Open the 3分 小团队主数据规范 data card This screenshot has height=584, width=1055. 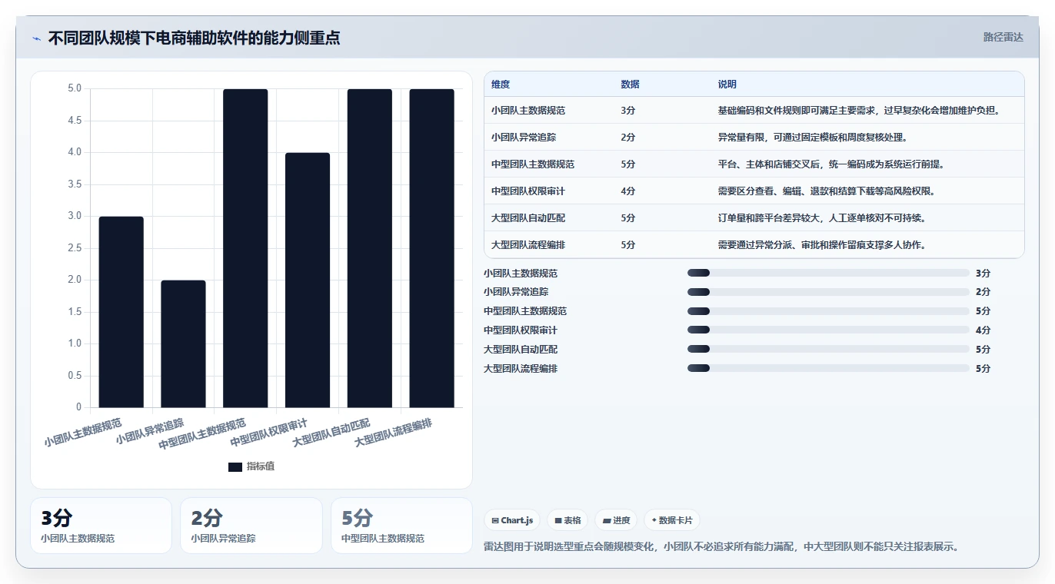101,526
